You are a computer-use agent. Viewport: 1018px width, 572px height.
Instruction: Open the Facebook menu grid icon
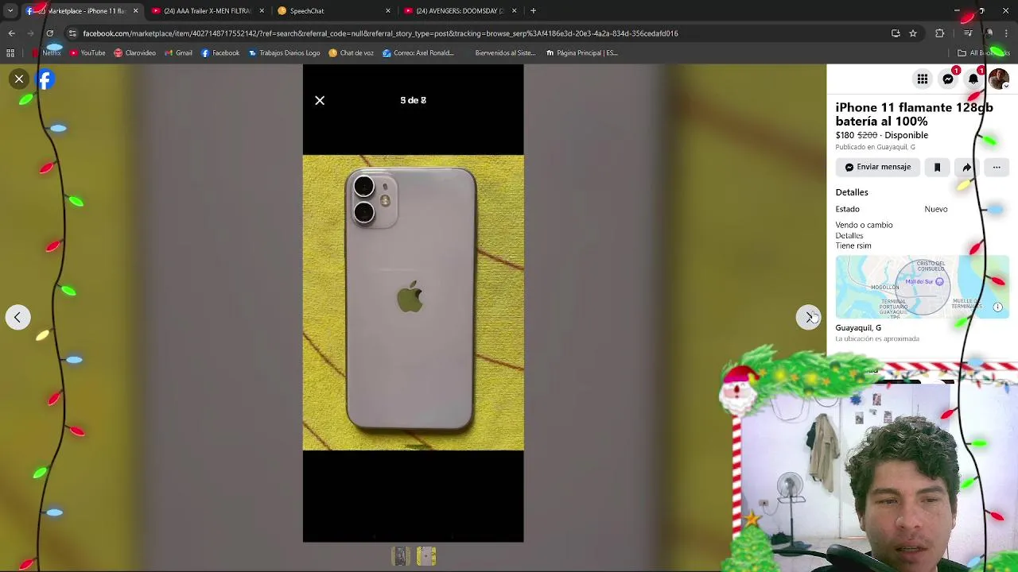point(923,79)
